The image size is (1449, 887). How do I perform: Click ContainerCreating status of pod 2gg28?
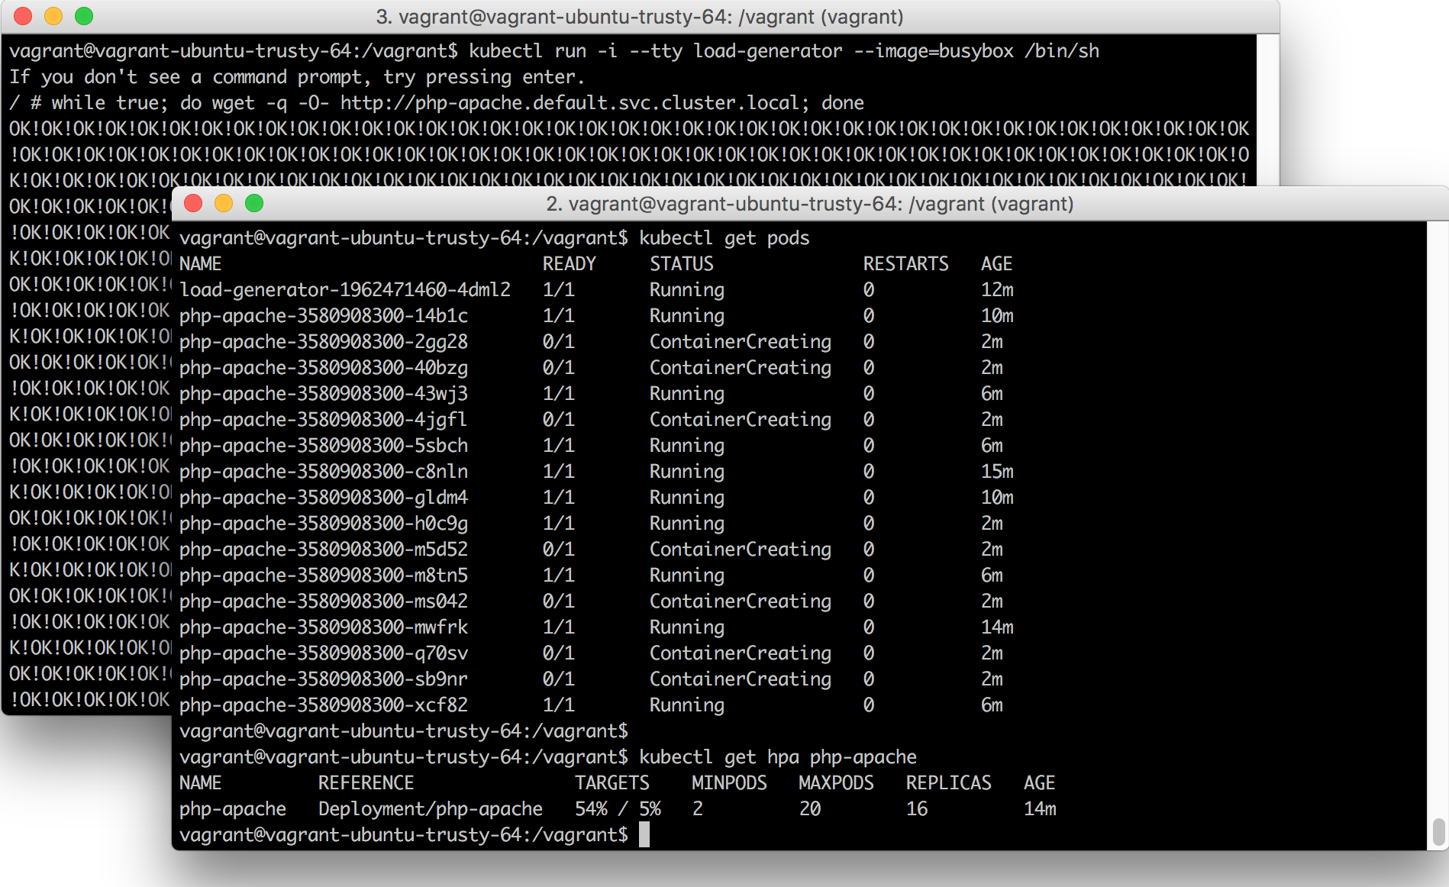(x=741, y=342)
